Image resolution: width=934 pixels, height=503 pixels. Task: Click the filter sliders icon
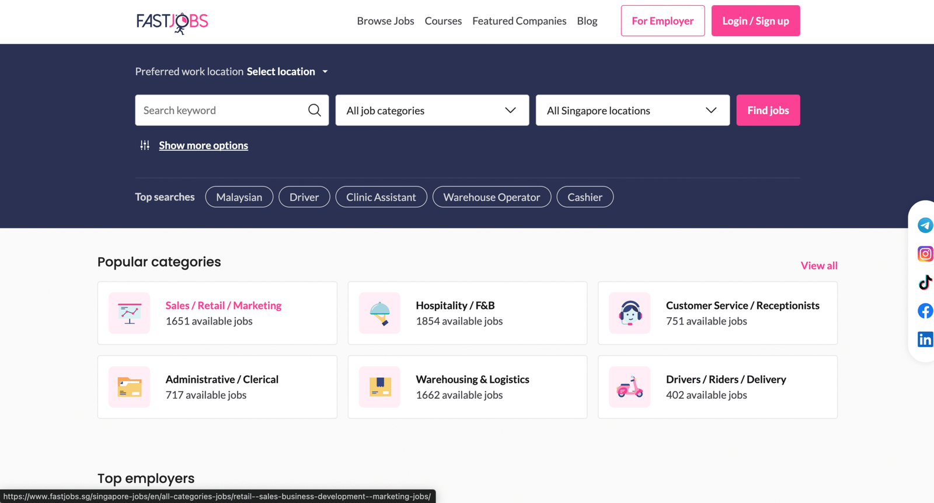145,145
